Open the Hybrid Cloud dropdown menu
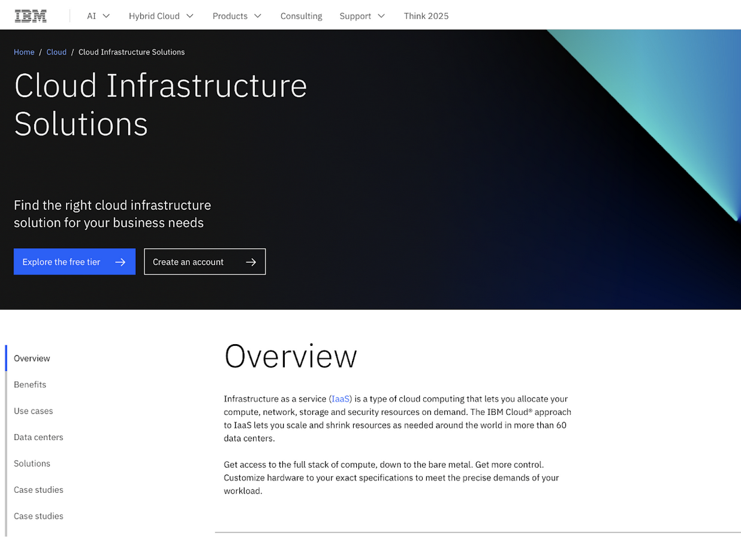 point(190,16)
